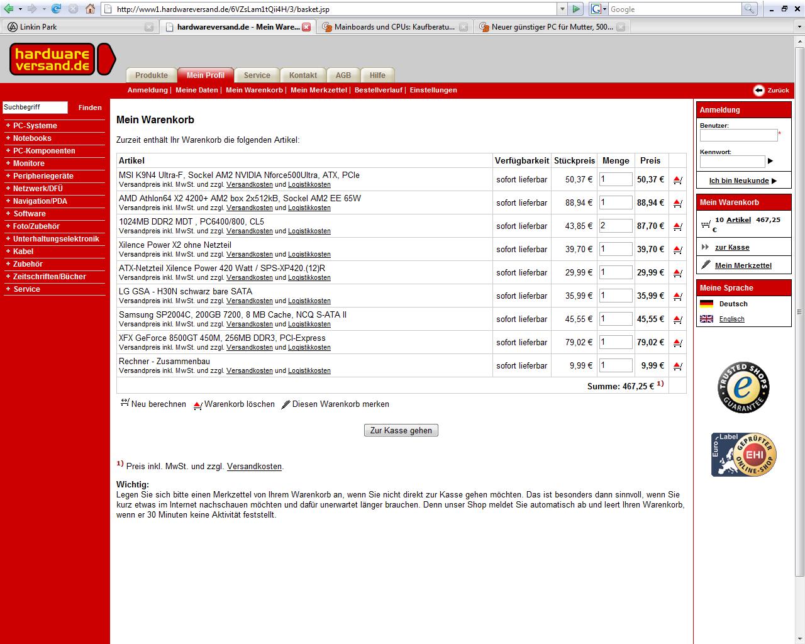Image resolution: width=805 pixels, height=644 pixels.
Task: Remove MSI K9N4 Ultra-F motherboard from cart
Action: pos(677,180)
